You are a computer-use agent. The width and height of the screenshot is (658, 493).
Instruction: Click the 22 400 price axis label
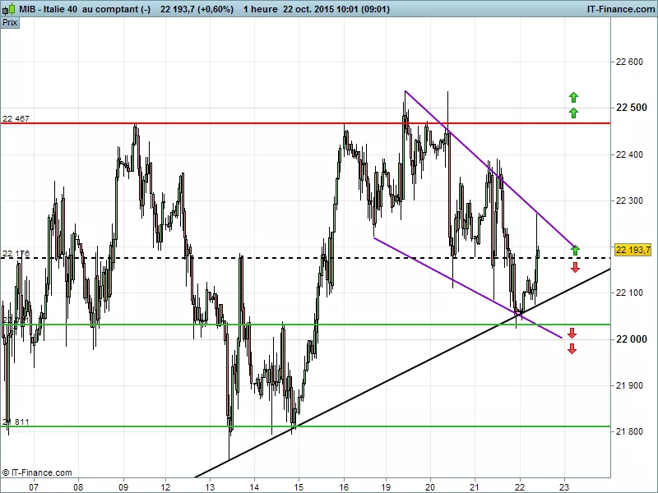click(x=629, y=154)
